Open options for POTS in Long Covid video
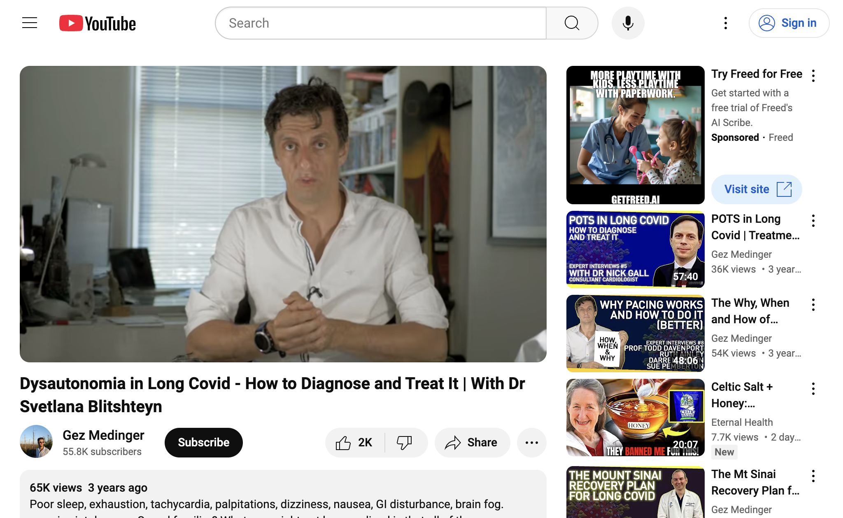 coord(813,221)
